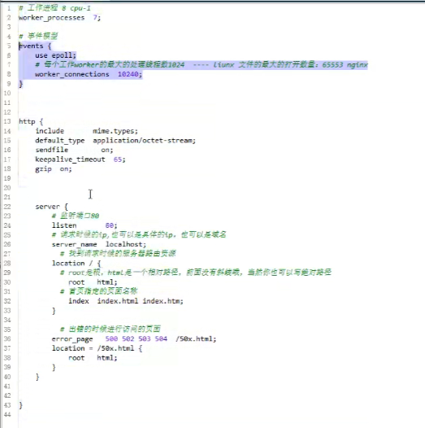
Task: Click the 'gzip on;' line
Action: pyautogui.click(x=54, y=169)
